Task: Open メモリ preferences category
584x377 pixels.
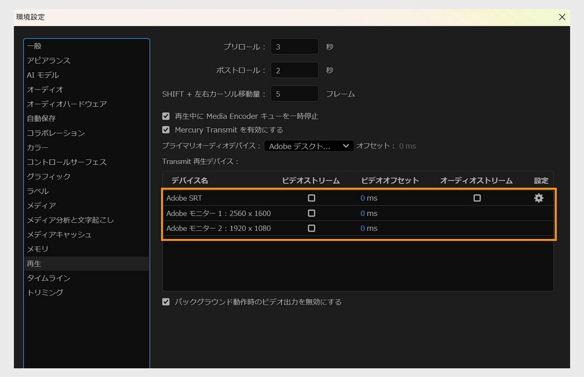Action: tap(86, 249)
